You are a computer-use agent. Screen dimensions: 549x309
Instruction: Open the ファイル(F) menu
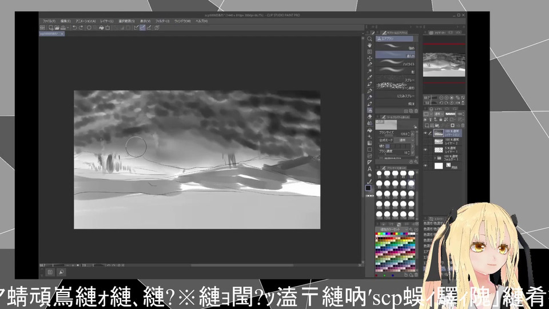49,21
